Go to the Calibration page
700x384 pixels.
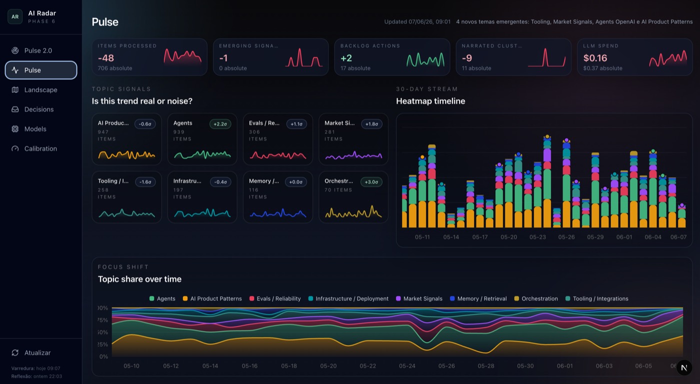coord(41,148)
